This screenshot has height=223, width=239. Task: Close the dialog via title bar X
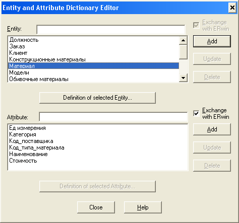pyautogui.click(x=232, y=8)
